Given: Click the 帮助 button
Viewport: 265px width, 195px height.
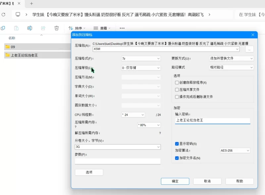Looking at the screenshot, I should click(x=239, y=181).
